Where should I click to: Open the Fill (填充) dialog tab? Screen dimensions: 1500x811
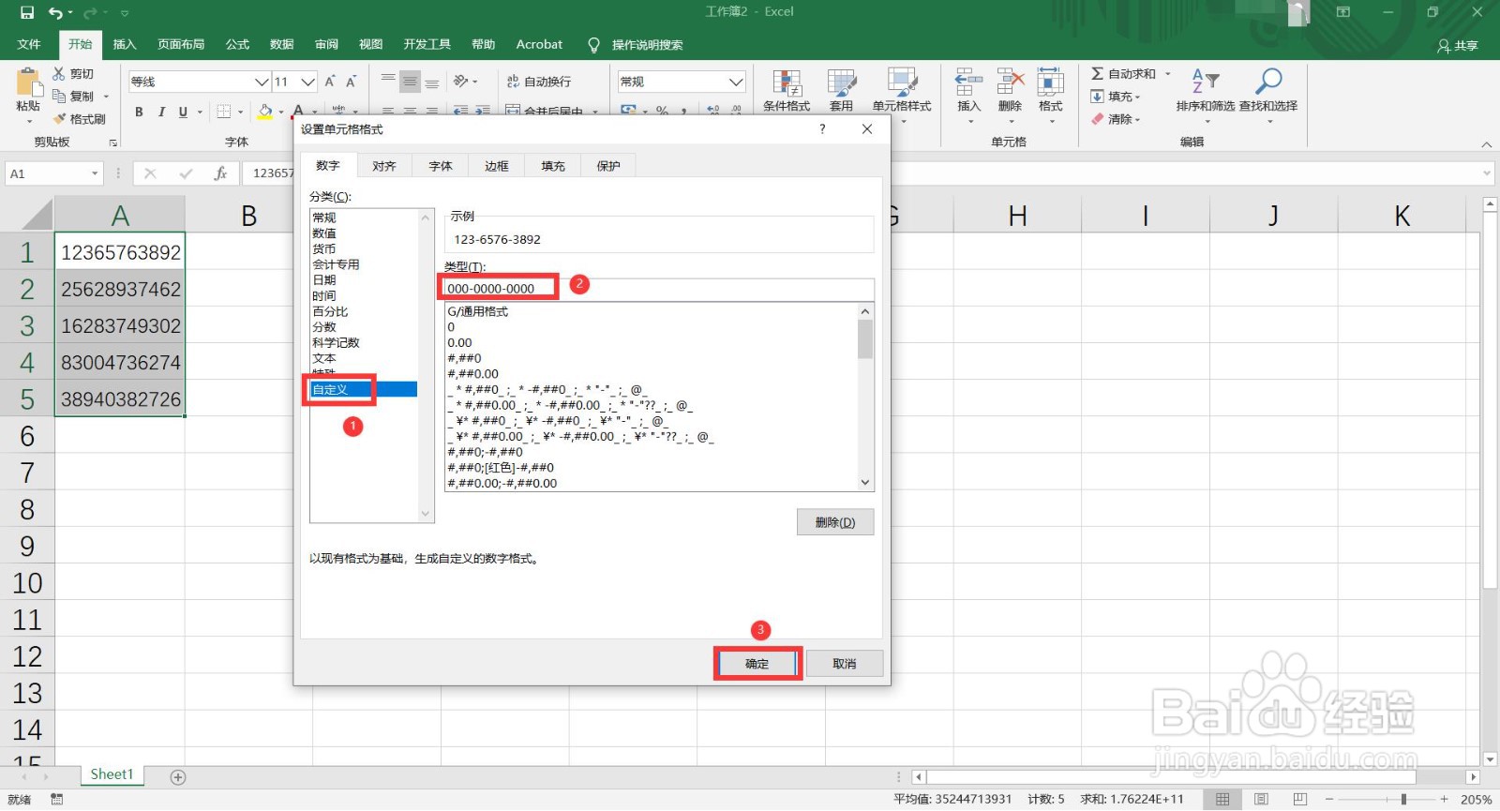pos(553,166)
